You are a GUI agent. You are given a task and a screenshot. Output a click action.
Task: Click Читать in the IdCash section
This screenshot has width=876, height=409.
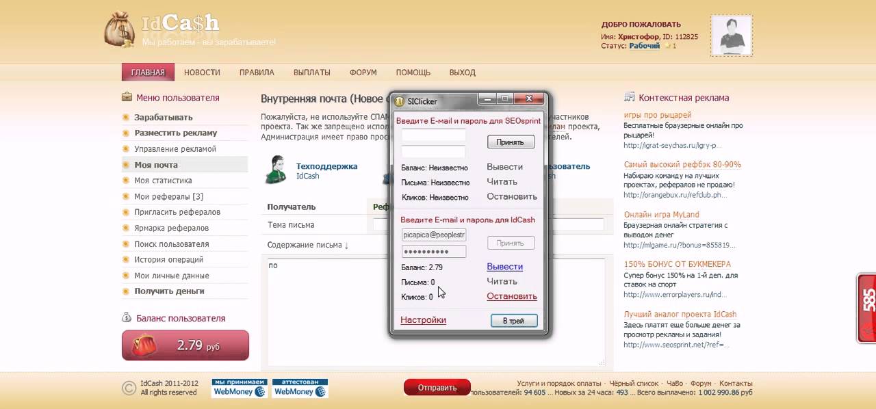[x=502, y=281]
